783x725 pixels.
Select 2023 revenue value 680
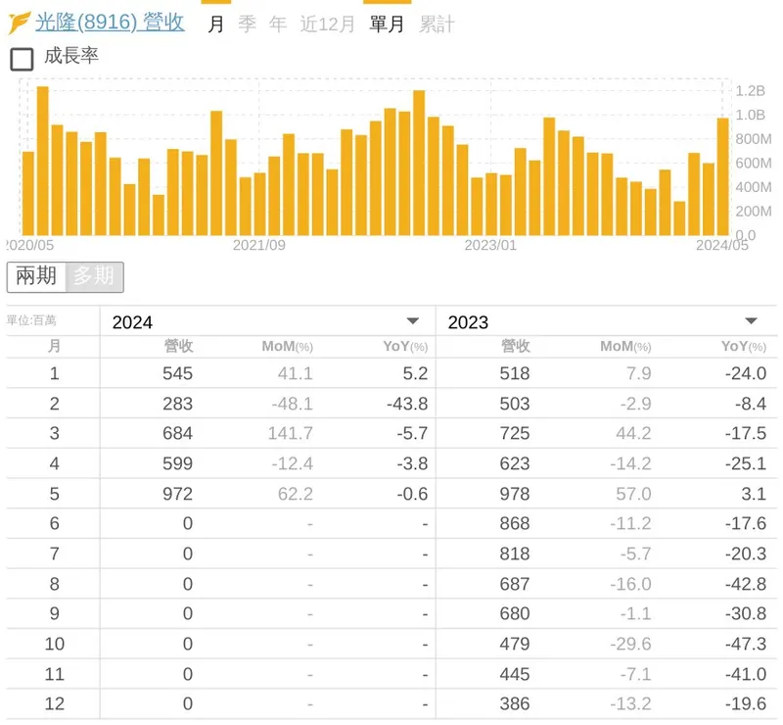(x=515, y=613)
